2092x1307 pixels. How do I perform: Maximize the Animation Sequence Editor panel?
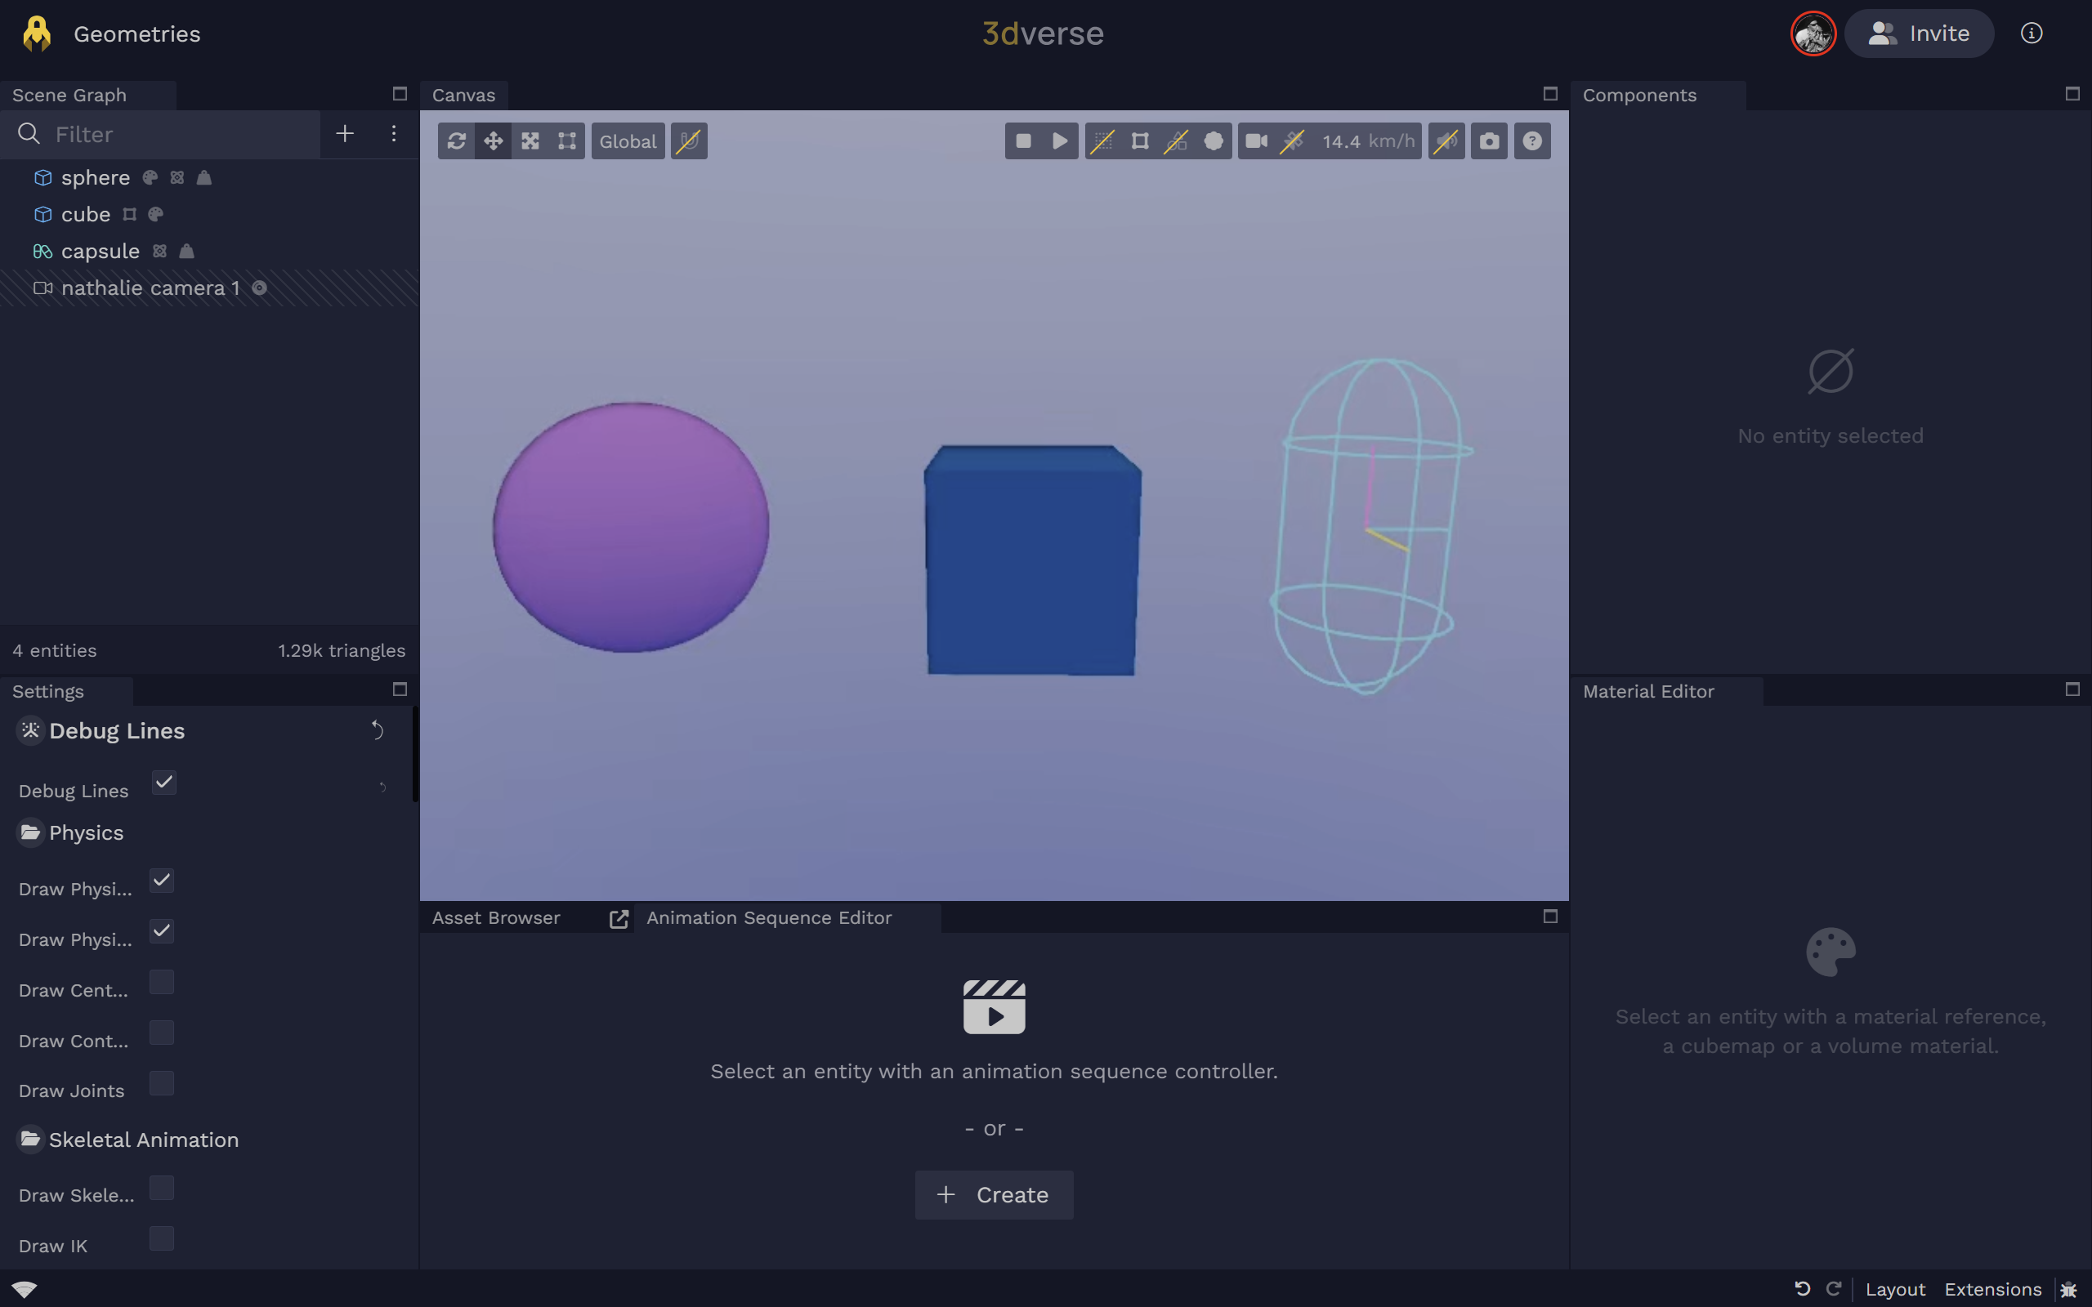pyautogui.click(x=1550, y=916)
